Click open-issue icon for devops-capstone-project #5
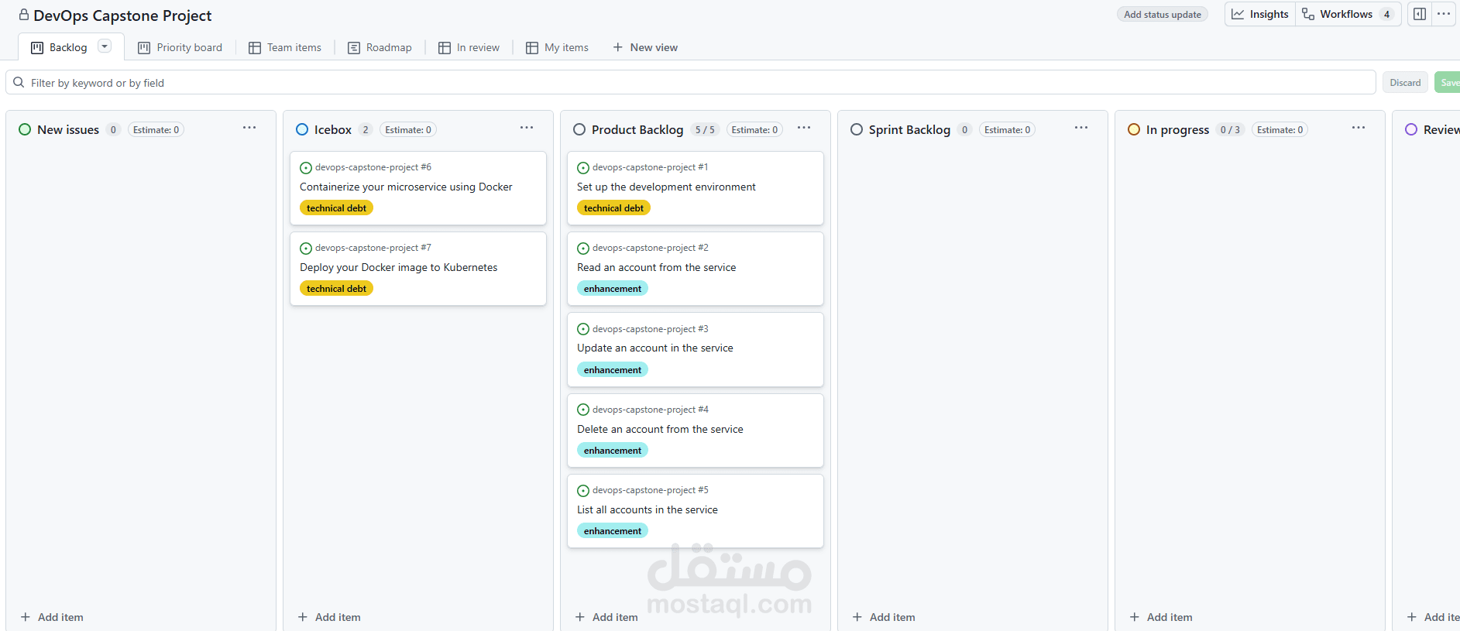Image resolution: width=1460 pixels, height=631 pixels. 583,491
